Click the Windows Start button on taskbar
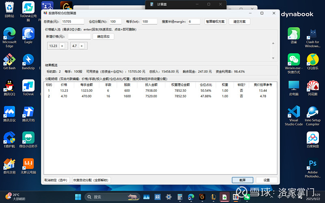 click(x=88, y=197)
